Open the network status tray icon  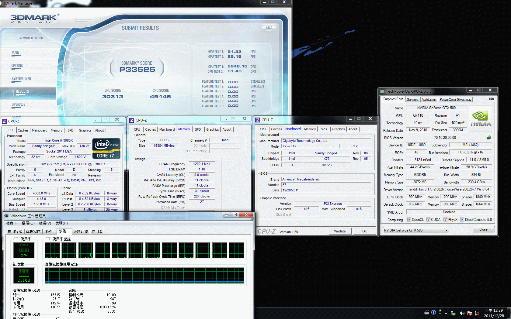tap(477, 313)
